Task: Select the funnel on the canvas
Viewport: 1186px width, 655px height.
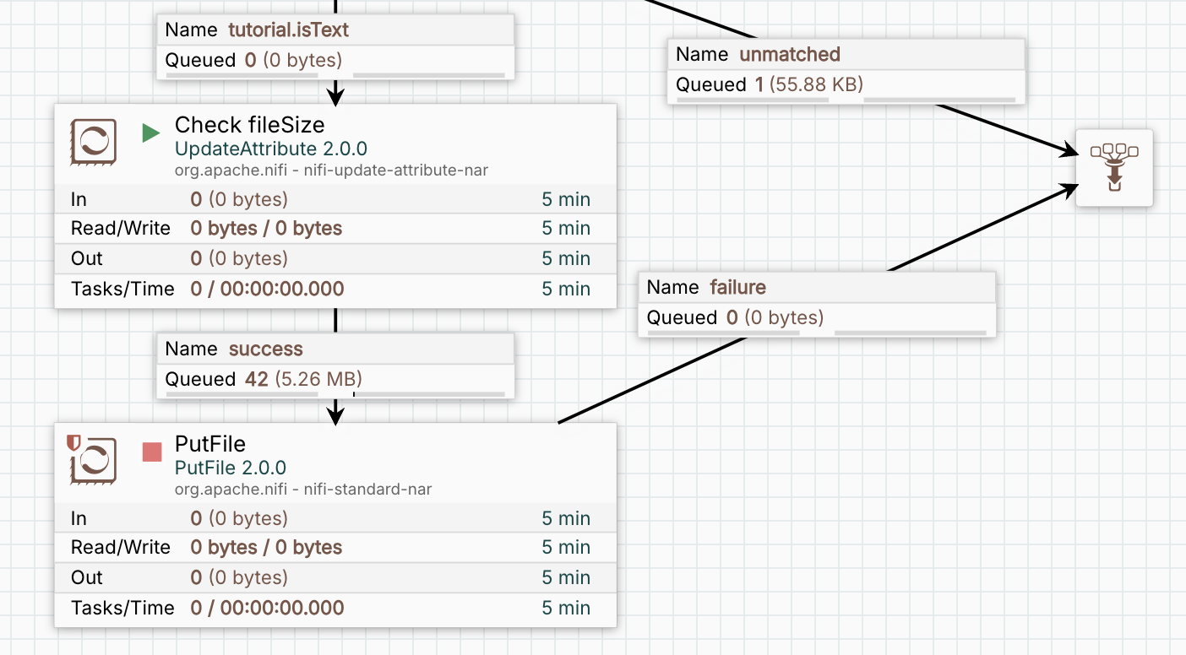Action: coord(1114,167)
